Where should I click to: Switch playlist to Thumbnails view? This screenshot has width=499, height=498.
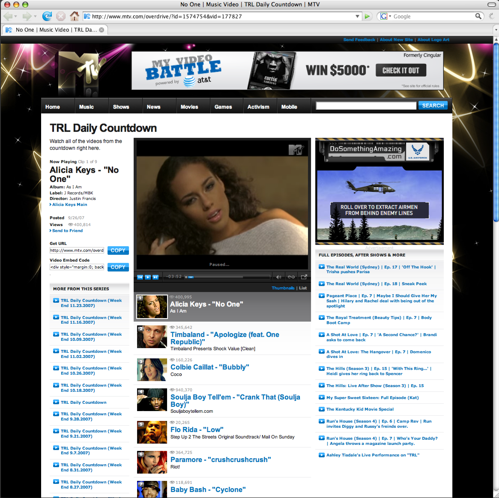pyautogui.click(x=283, y=288)
